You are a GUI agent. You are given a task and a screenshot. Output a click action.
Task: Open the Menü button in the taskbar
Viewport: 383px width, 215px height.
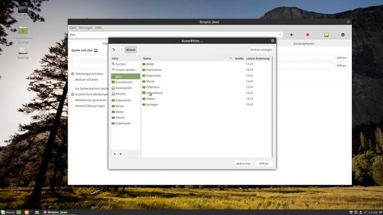coord(8,213)
